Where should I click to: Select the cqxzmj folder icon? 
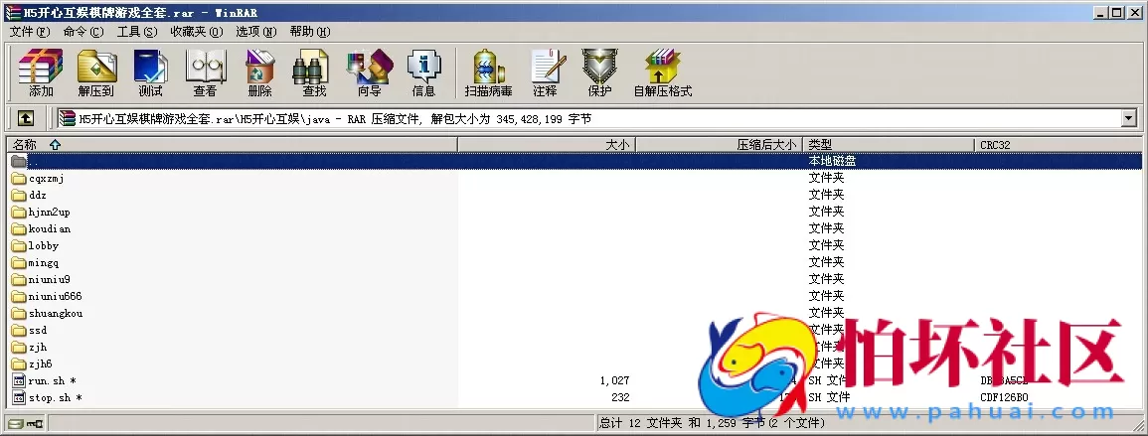coord(19,179)
